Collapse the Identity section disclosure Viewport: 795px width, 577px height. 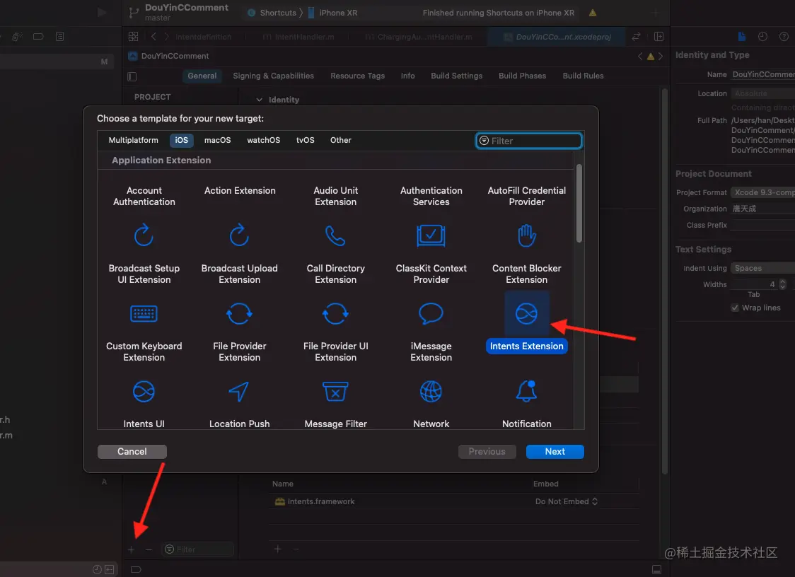click(x=259, y=100)
